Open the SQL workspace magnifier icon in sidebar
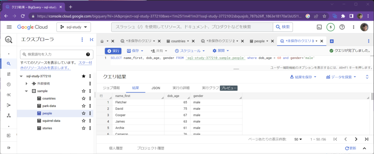The width and height of the screenshot is (374, 154). click(x=9, y=63)
